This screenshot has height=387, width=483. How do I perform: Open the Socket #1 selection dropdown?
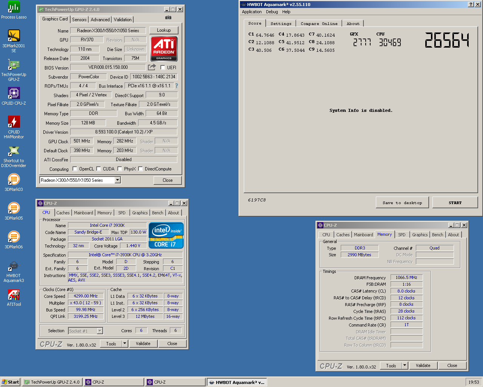click(x=100, y=331)
